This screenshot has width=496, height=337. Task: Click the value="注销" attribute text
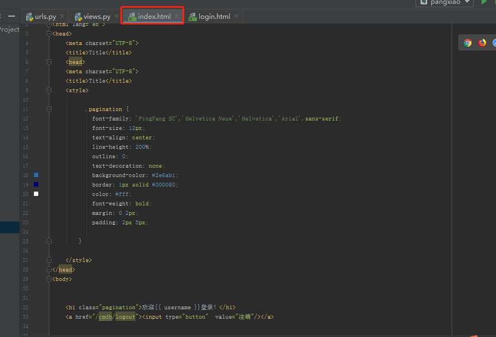235,317
